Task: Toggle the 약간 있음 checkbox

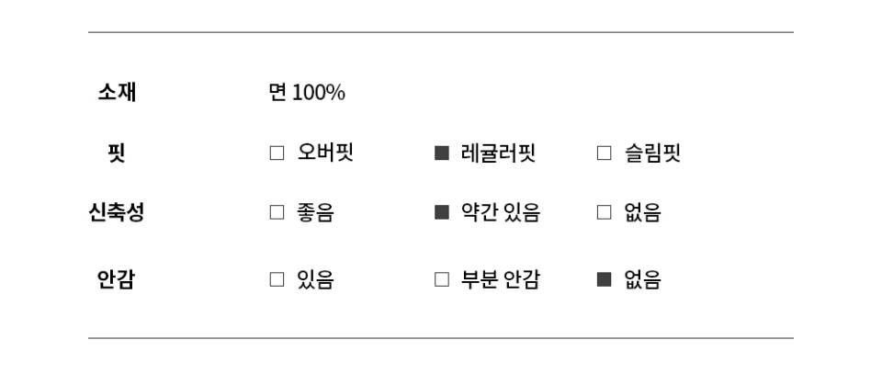Action: pos(442,213)
